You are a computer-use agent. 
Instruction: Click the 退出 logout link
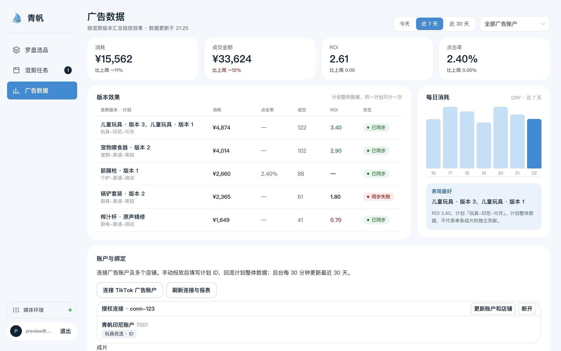click(x=65, y=331)
